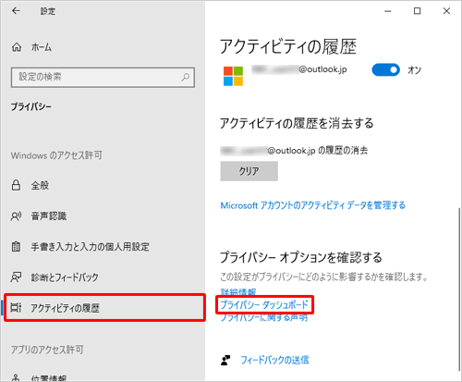462x382 pixels.
Task: Open the フィードバックの送信 link
Action: coord(274,360)
